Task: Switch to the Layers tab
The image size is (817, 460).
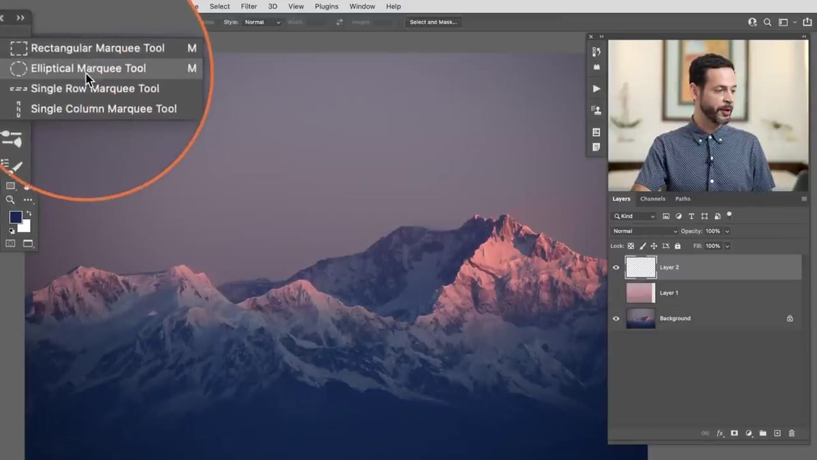Action: pyautogui.click(x=621, y=199)
